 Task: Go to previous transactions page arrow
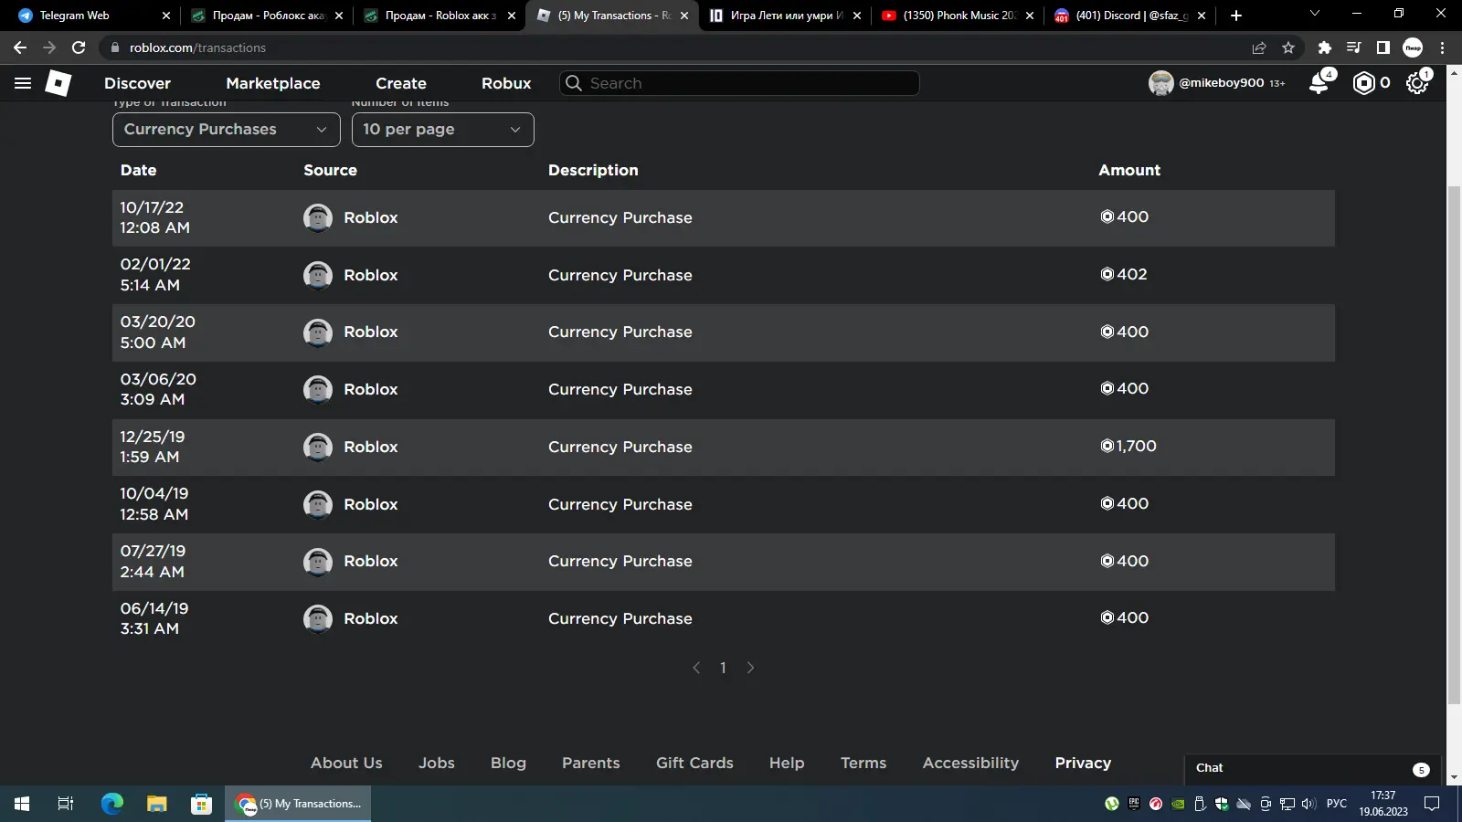(x=696, y=668)
